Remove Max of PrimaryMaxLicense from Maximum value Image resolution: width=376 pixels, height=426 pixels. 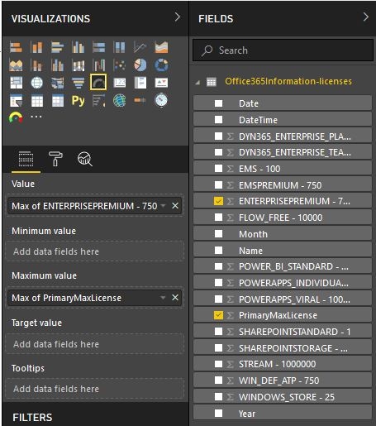pos(175,298)
